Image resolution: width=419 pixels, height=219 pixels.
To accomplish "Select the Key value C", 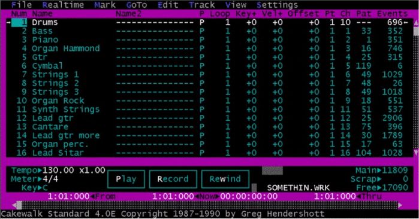I will click(x=45, y=187).
